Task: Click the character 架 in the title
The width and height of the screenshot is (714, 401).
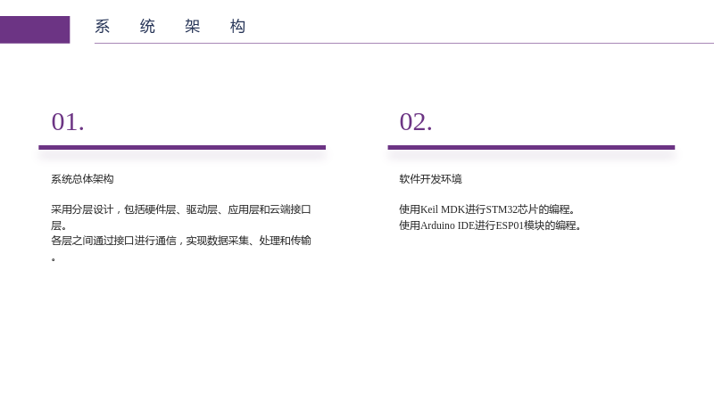Action: (x=193, y=27)
